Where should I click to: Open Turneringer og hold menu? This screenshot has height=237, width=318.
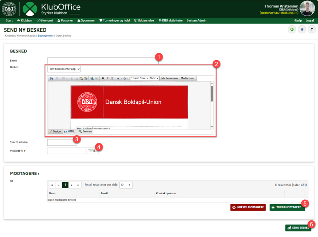[114, 20]
